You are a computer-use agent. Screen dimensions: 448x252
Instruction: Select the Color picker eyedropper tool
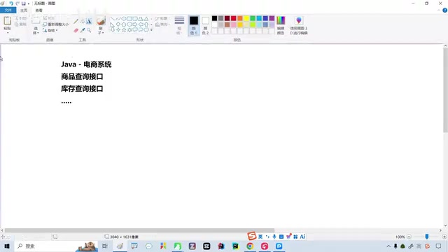(83, 30)
